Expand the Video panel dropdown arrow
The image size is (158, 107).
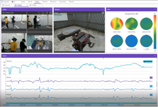point(50,9)
